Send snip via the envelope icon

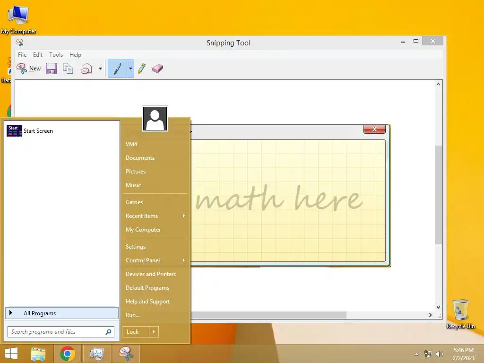(x=86, y=69)
